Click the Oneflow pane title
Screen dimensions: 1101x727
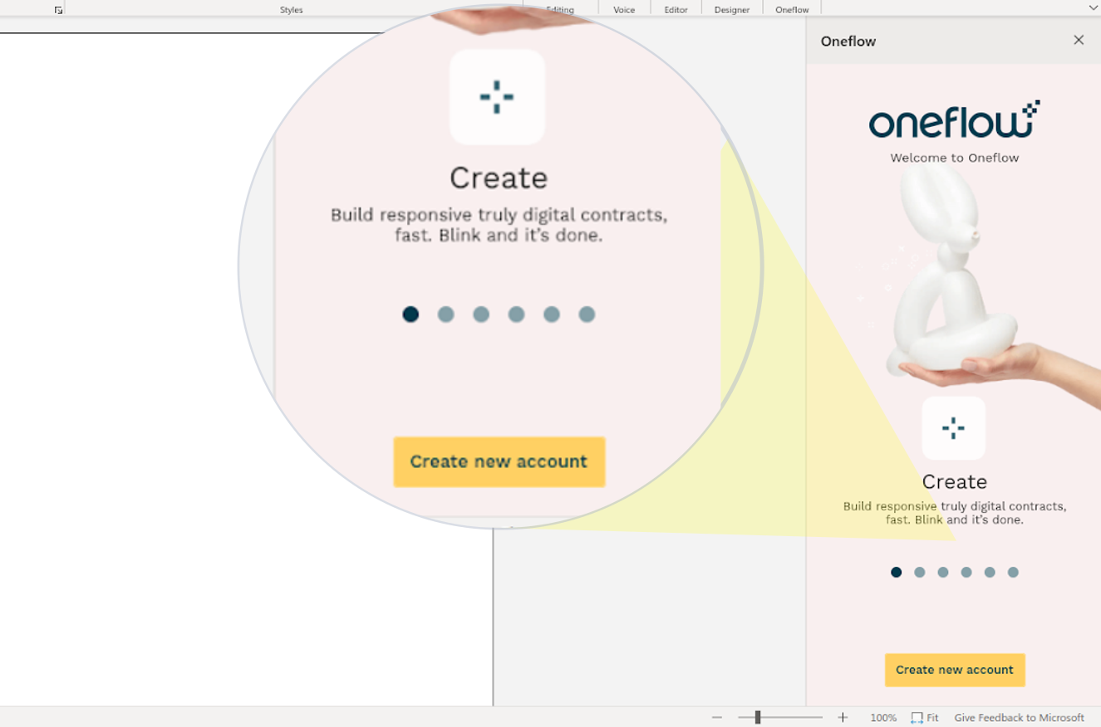(x=848, y=41)
